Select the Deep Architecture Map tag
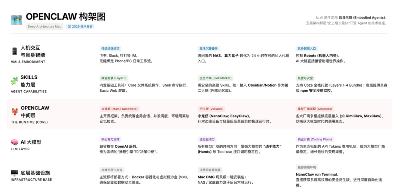Viewport: 400px width, 195px height. click(45, 27)
